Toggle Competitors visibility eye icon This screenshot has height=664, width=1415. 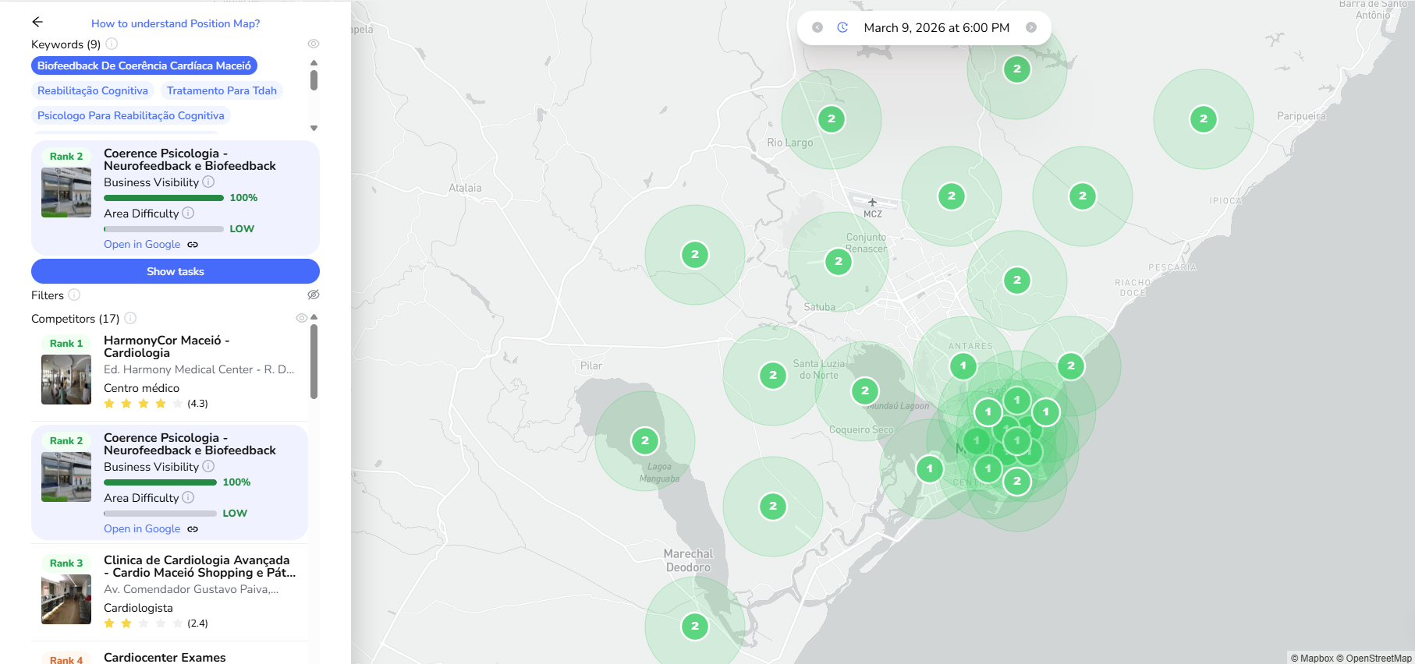302,318
